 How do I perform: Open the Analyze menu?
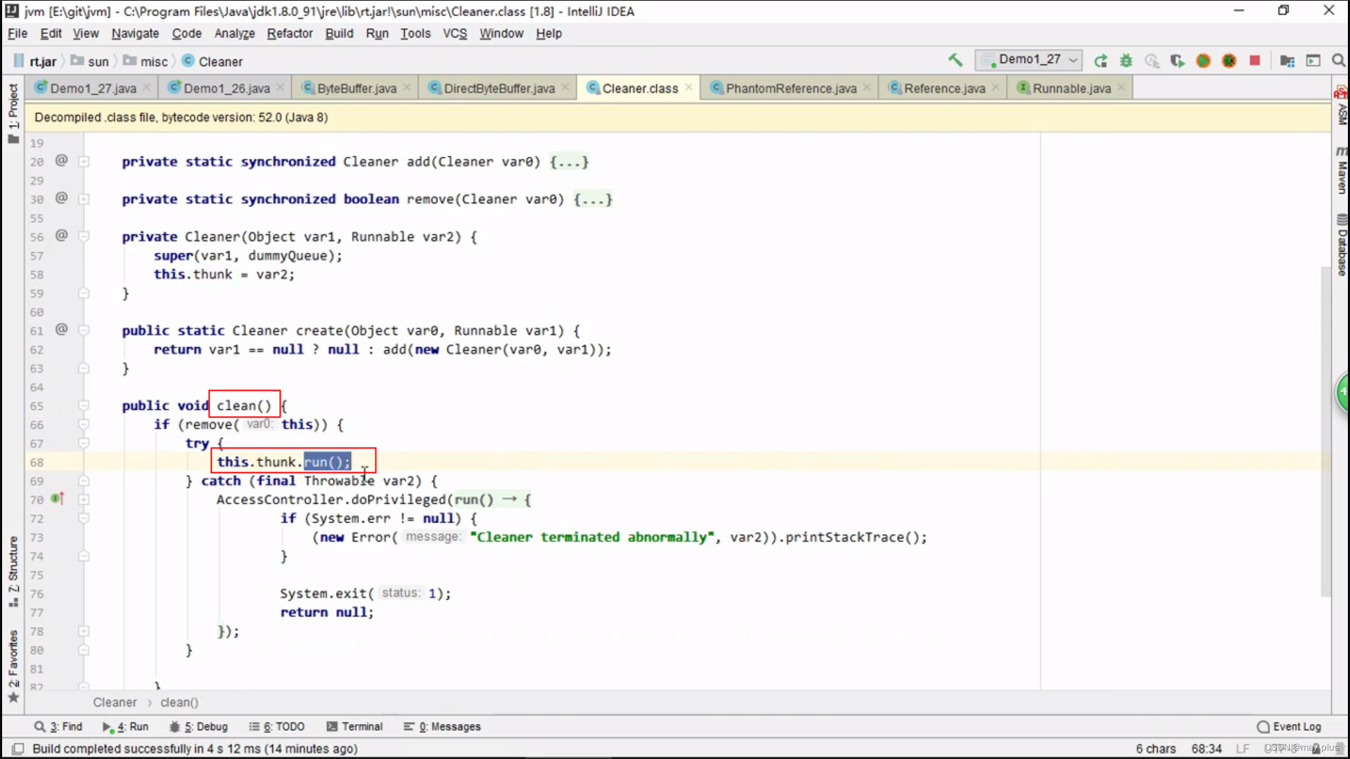point(234,33)
